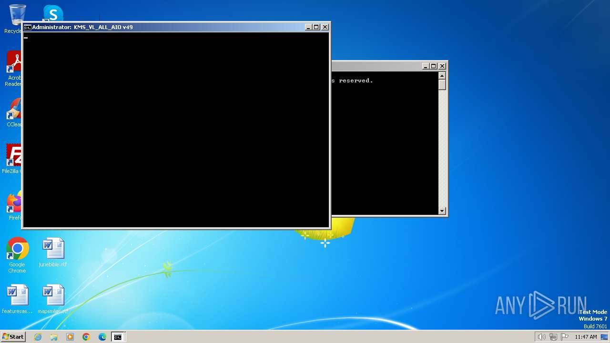
Task: Maximize the background console window
Action: [x=433, y=66]
